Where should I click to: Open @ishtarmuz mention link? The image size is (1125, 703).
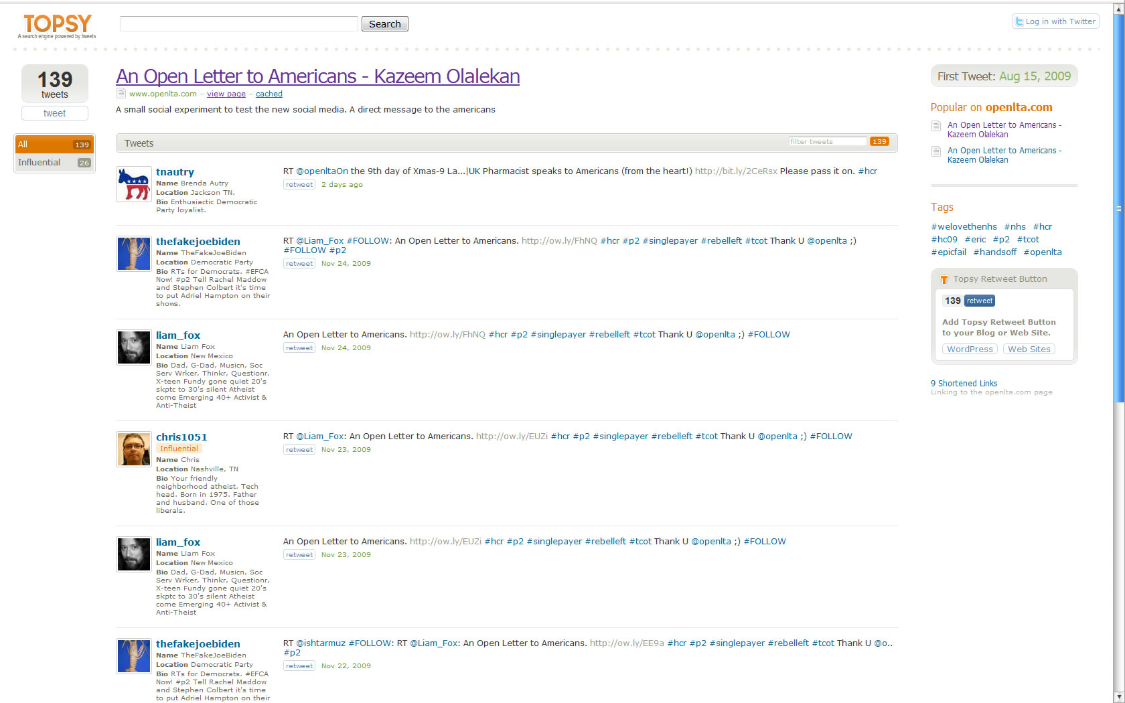321,643
